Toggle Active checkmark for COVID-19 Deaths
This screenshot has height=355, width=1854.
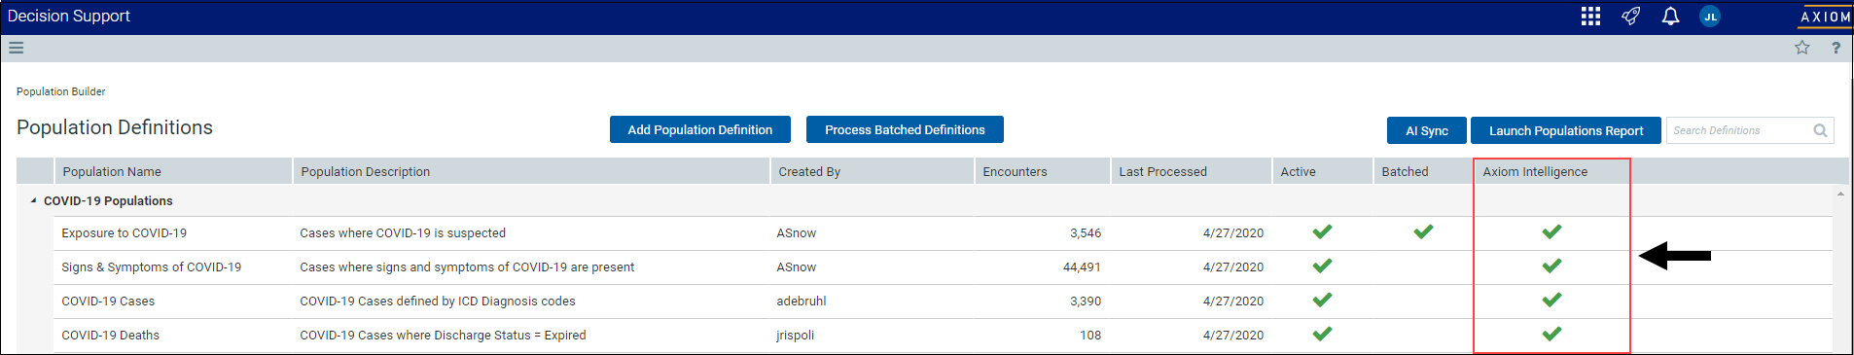(1322, 334)
